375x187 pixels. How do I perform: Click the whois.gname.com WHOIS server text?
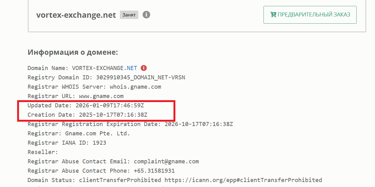click(x=135, y=86)
